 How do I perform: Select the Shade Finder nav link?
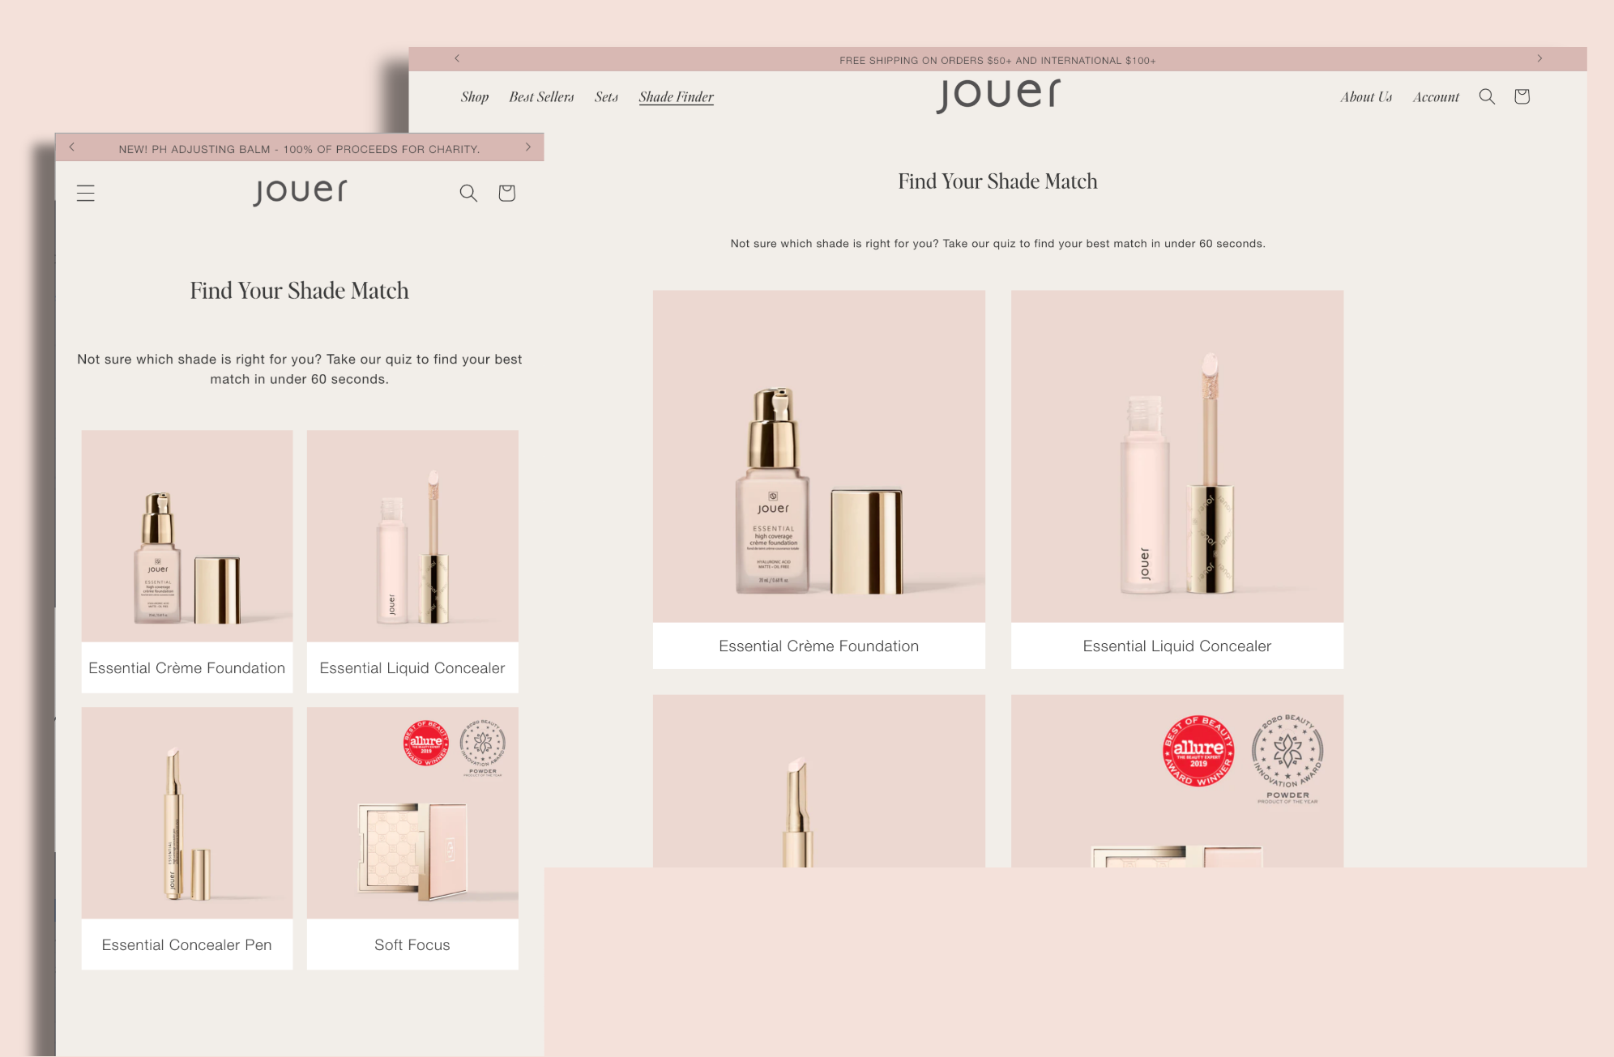(676, 97)
